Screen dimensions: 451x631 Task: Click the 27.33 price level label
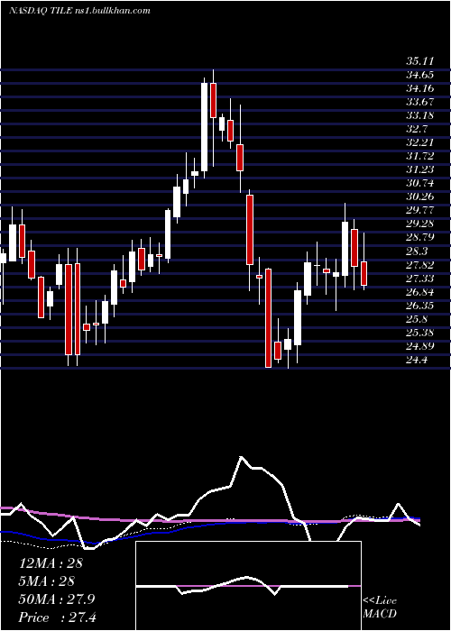click(x=419, y=279)
